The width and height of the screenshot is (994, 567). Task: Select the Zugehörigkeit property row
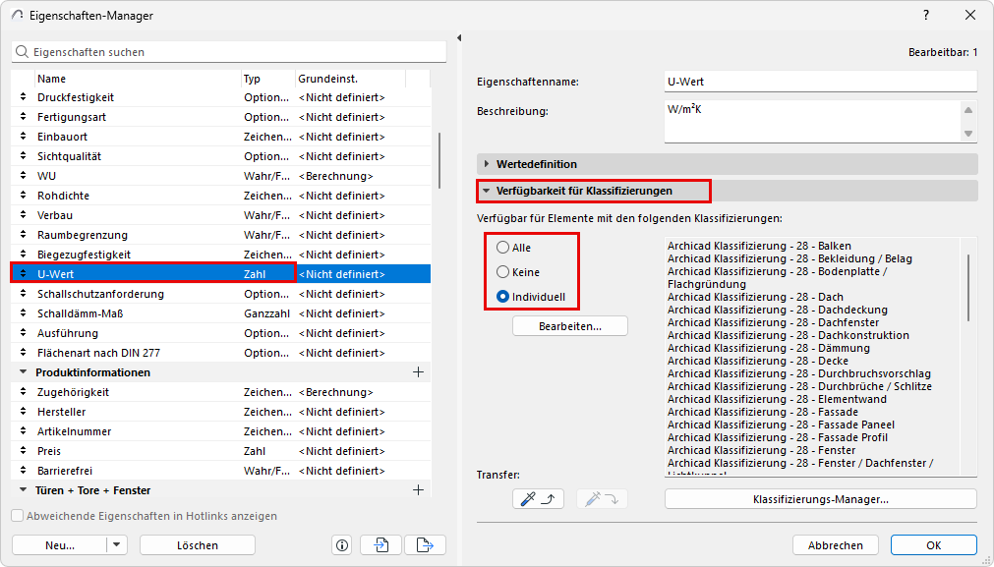pyautogui.click(x=220, y=391)
